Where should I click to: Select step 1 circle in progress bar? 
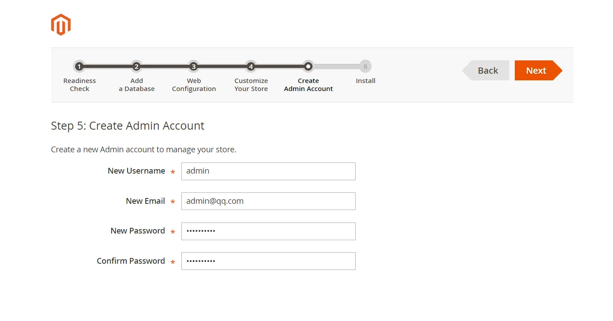79,67
